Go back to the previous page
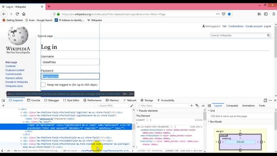277x156 pixels. (4, 14)
